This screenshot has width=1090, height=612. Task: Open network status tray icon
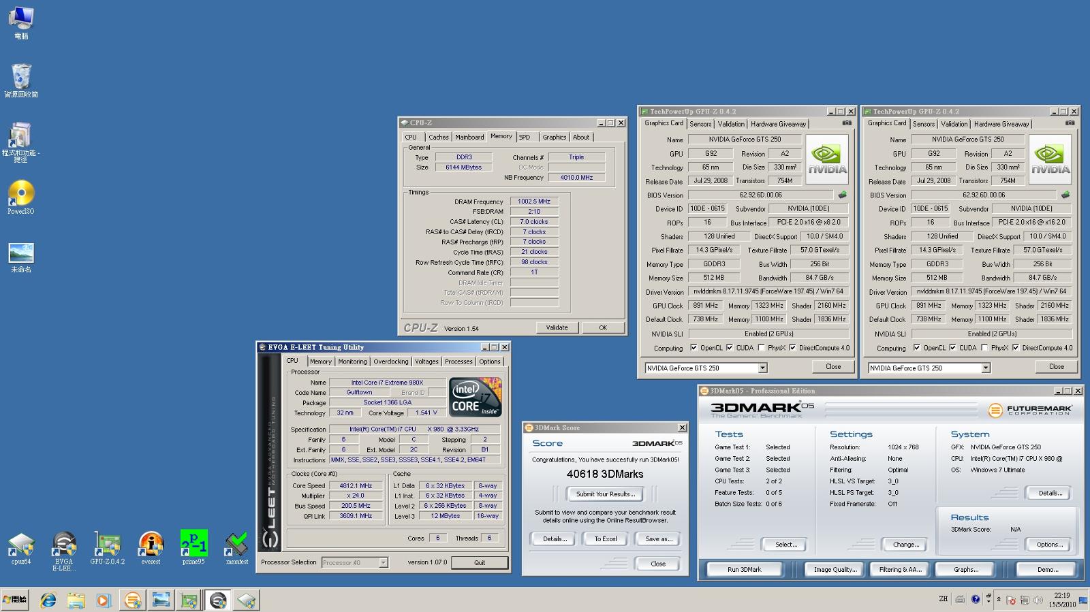[x=1025, y=600]
